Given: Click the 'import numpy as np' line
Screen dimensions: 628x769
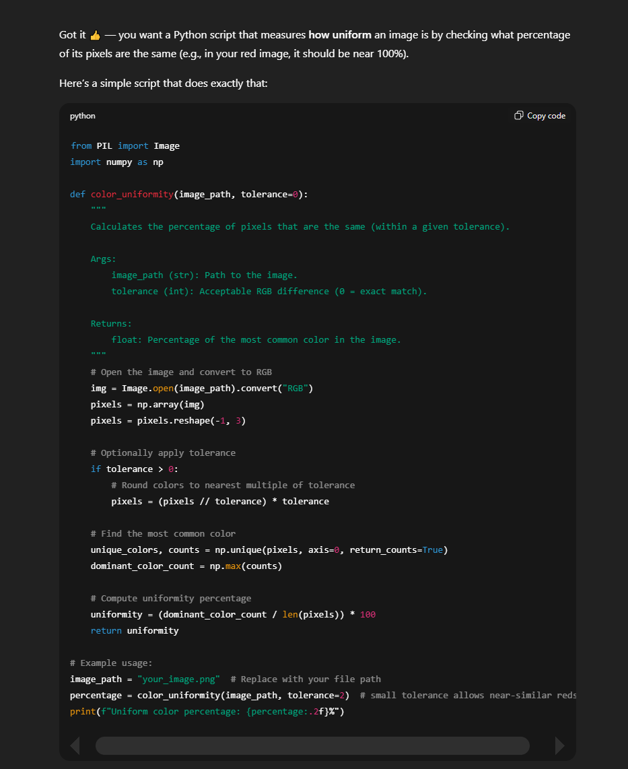Looking at the screenshot, I should pyautogui.click(x=116, y=162).
